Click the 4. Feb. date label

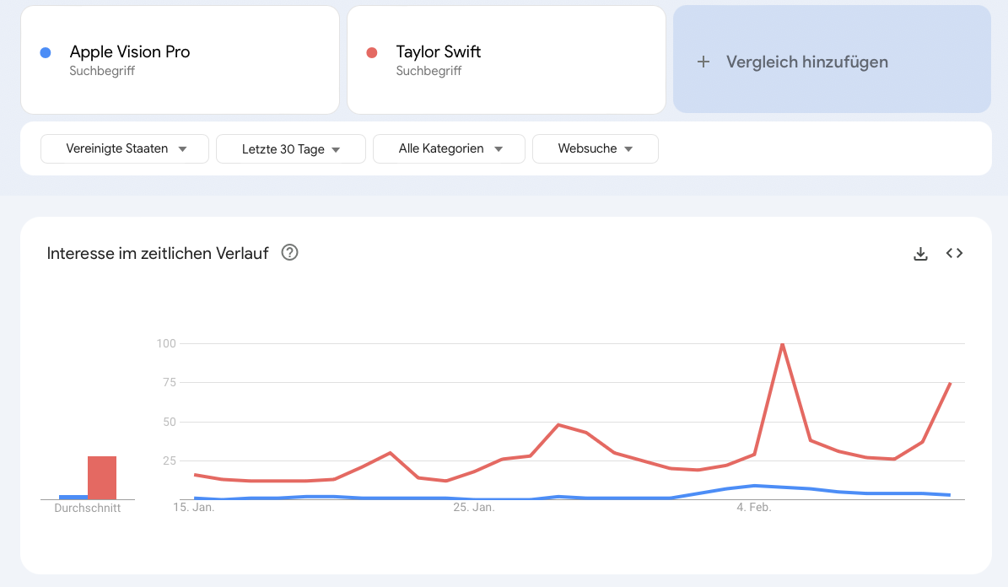[x=754, y=508]
